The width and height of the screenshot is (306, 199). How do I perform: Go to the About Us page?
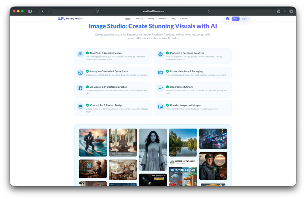[139, 19]
